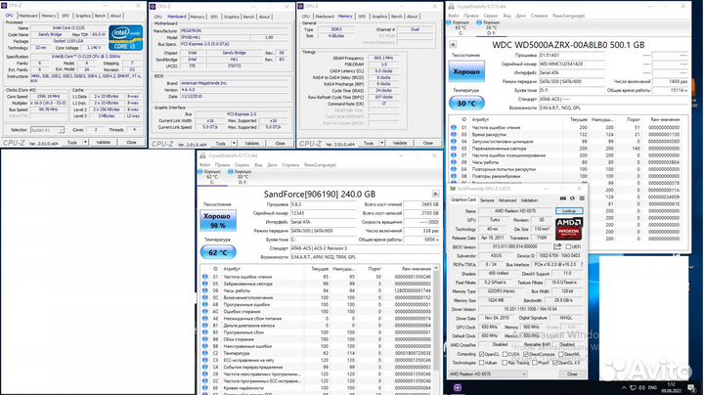Toggle the UEFI checkbox in GPU-Z
This screenshot has width=704, height=395.
pos(568,246)
